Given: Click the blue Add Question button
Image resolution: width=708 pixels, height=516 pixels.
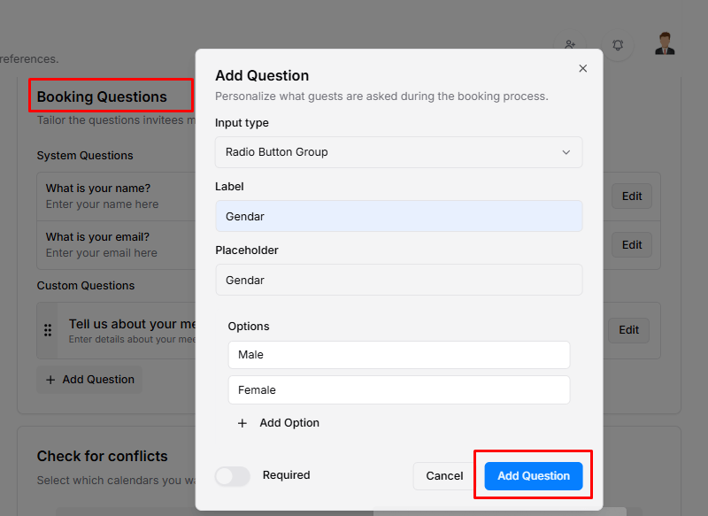Looking at the screenshot, I should 533,475.
